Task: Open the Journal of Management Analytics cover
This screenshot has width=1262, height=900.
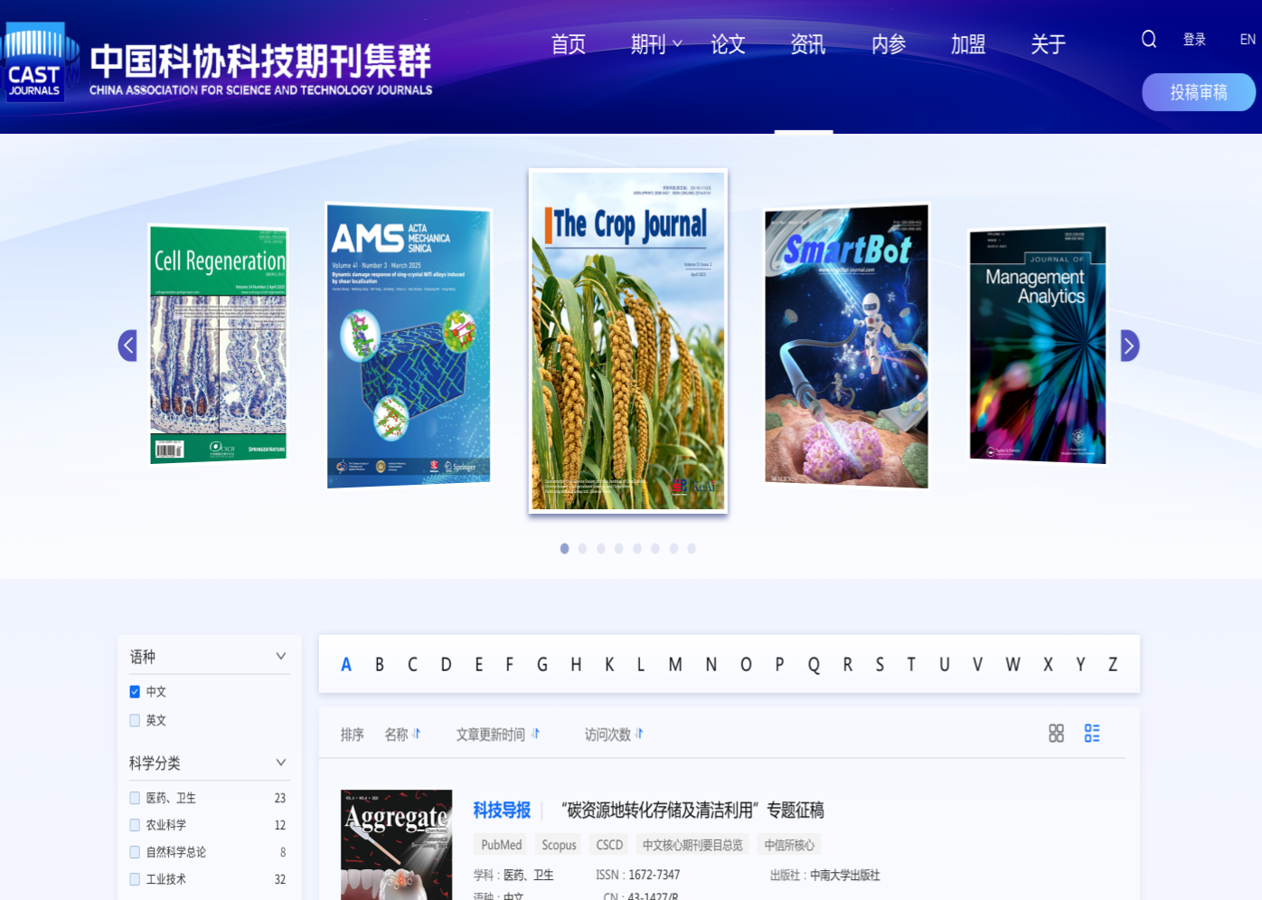Action: click(x=1038, y=345)
